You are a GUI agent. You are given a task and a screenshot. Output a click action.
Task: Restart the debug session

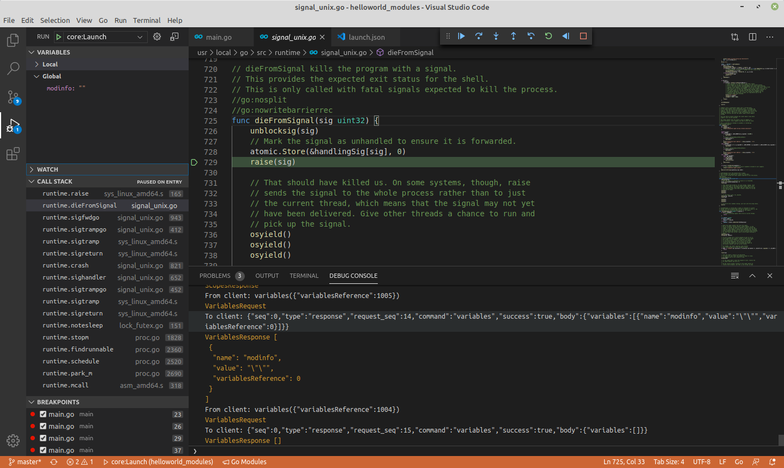pyautogui.click(x=548, y=36)
